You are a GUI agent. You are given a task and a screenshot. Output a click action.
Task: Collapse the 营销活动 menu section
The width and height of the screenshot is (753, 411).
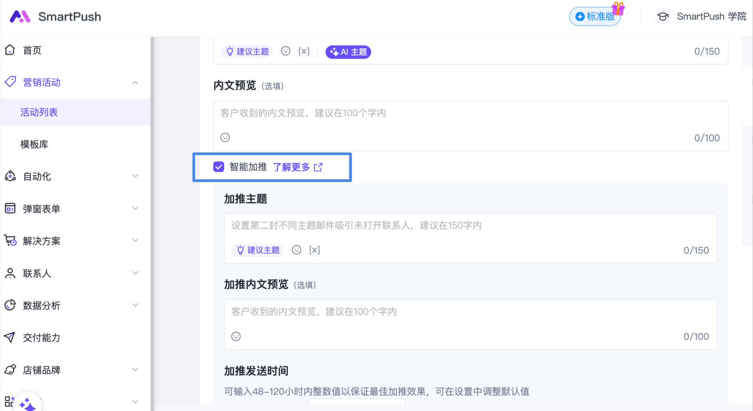(x=135, y=82)
